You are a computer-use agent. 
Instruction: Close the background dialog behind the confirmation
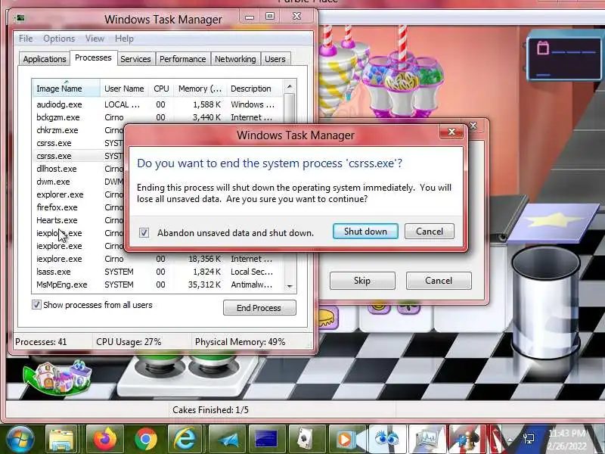[x=473, y=126]
